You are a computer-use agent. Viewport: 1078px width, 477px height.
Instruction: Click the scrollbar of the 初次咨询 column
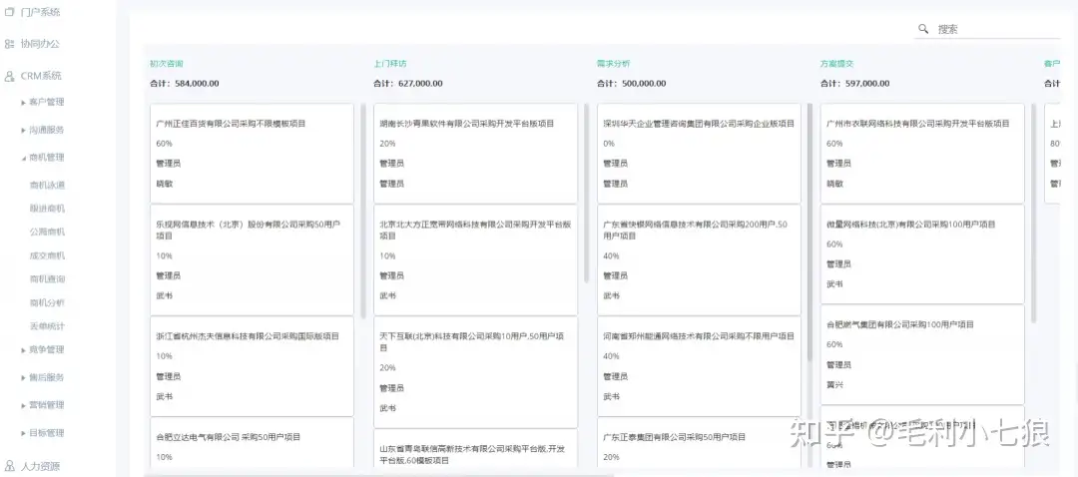pos(363,210)
